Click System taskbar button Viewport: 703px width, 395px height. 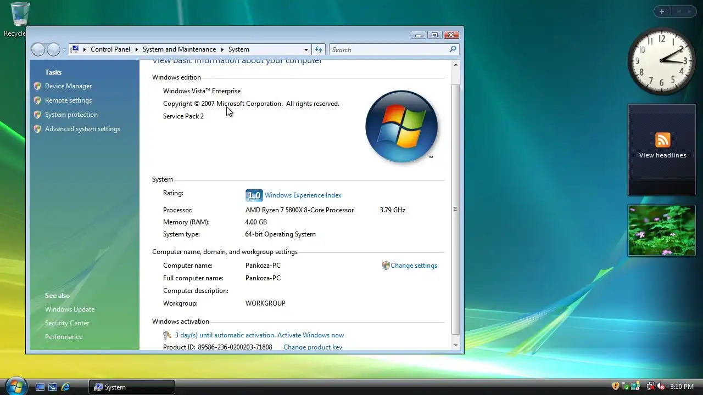pos(132,387)
